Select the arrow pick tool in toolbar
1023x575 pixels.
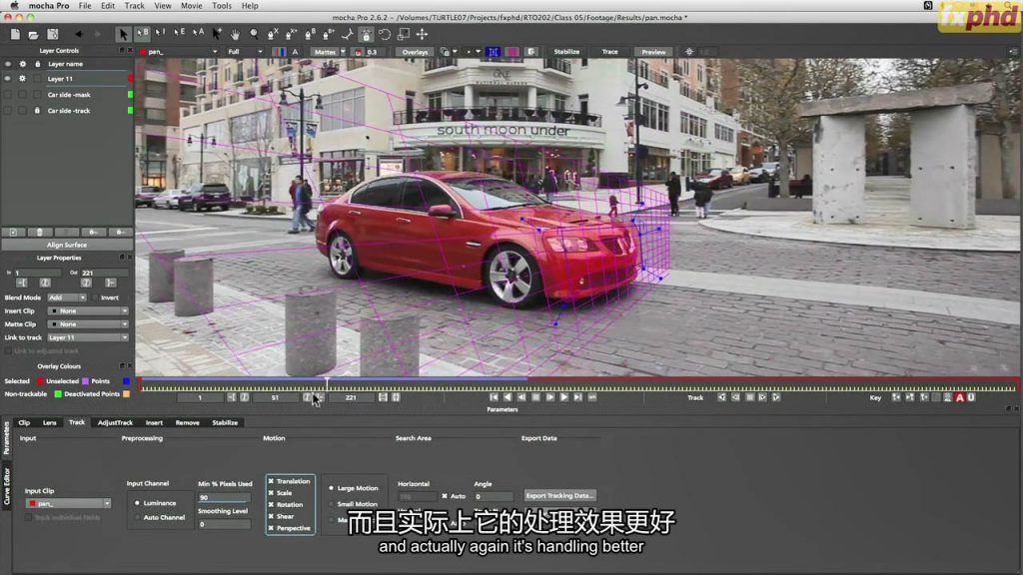[123, 34]
